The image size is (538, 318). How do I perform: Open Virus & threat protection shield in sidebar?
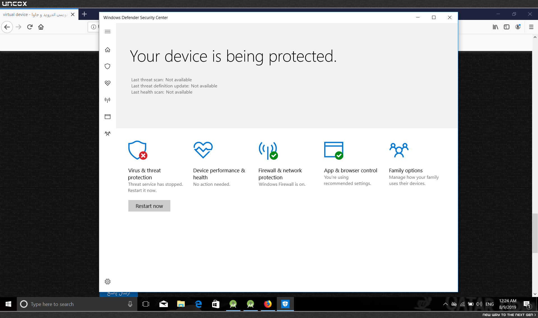click(108, 66)
